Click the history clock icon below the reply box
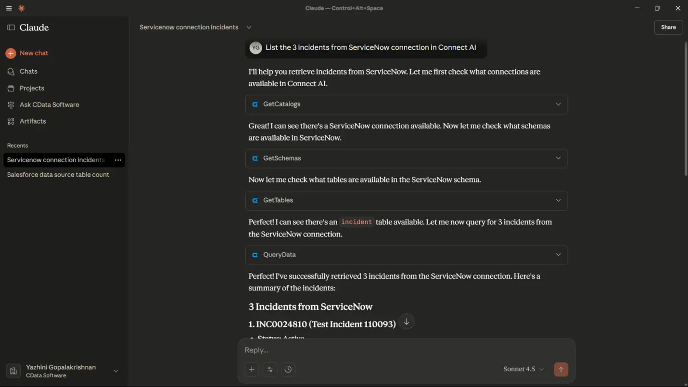 (x=288, y=369)
